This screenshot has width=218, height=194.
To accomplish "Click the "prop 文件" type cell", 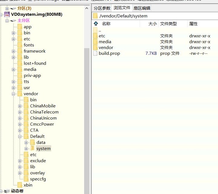I will [170, 53].
